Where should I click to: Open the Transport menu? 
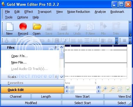click(x=45, y=12)
